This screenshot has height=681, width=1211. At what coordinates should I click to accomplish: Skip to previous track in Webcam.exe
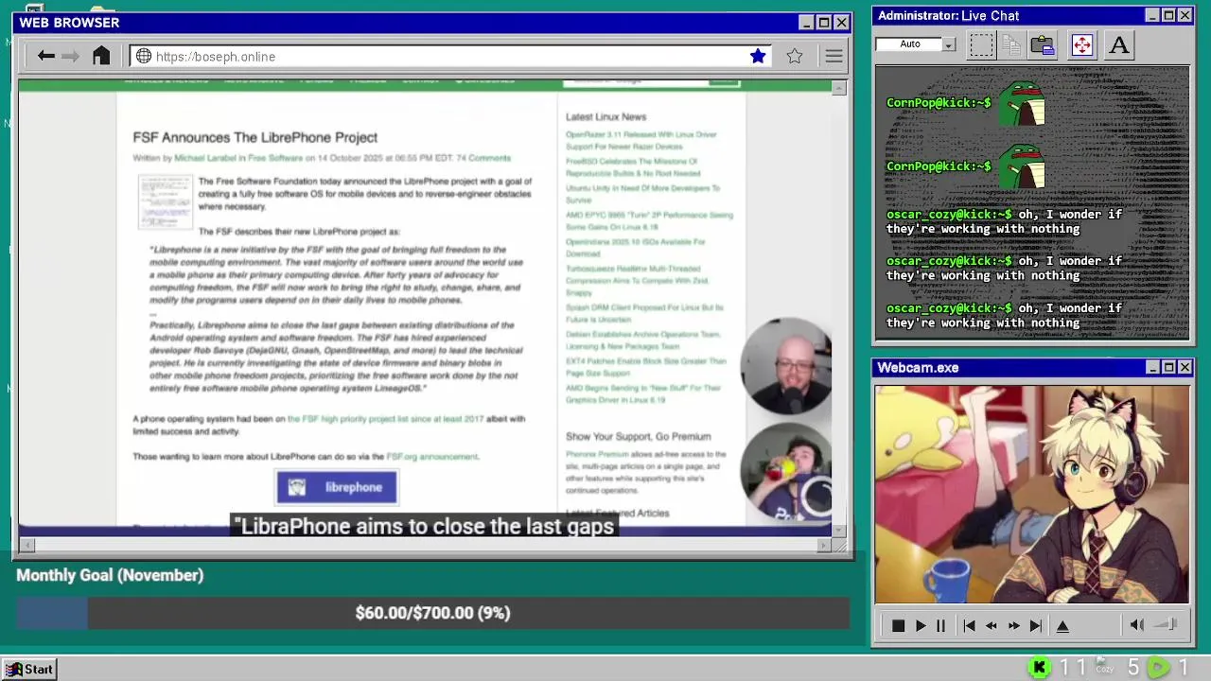(x=969, y=625)
